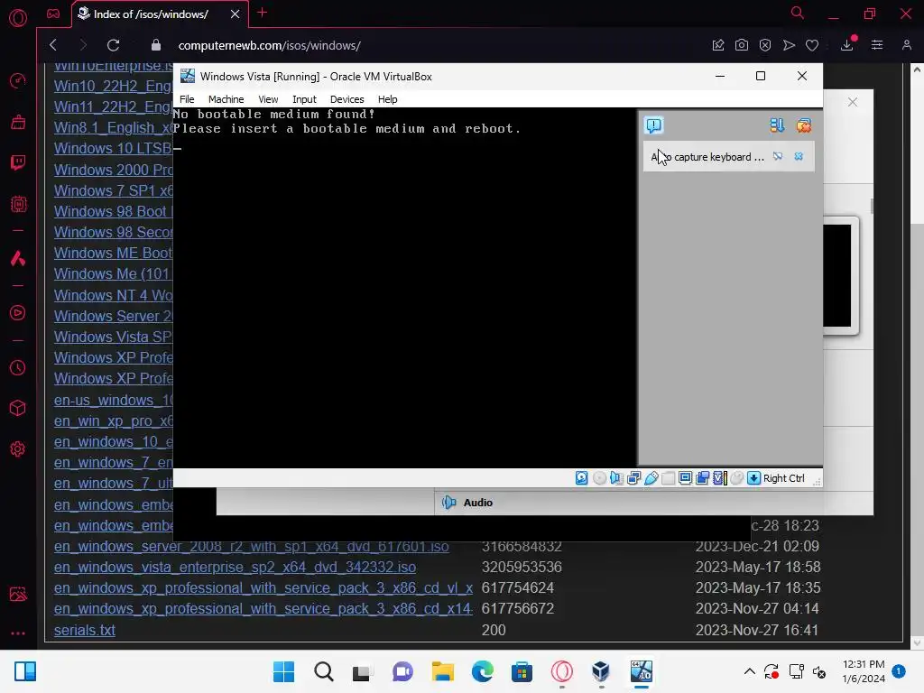924x693 pixels.
Task: Open the Devices menu in VirtualBox
Action: 346,99
